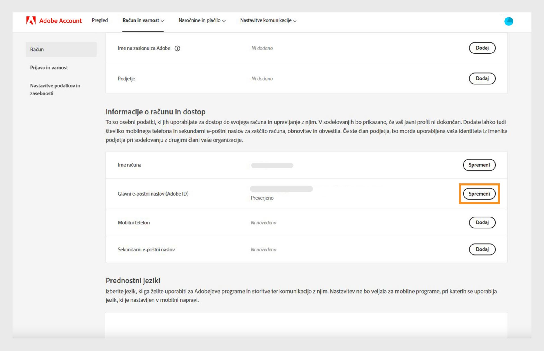
Task: Expand the Nastavitve komunikacije dropdown
Action: click(268, 20)
